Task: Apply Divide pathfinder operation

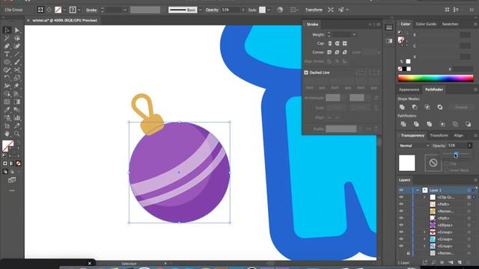Action: click(x=403, y=124)
